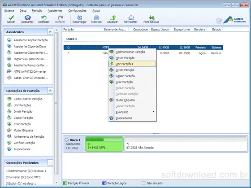The width and height of the screenshot is (251, 188).
Task: Open the Disco menu
Action: tap(23, 11)
